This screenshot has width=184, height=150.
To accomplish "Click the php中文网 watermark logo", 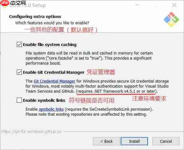I will point(13,3).
